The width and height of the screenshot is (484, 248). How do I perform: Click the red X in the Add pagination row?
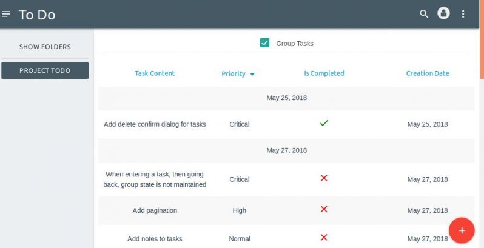[x=324, y=209]
